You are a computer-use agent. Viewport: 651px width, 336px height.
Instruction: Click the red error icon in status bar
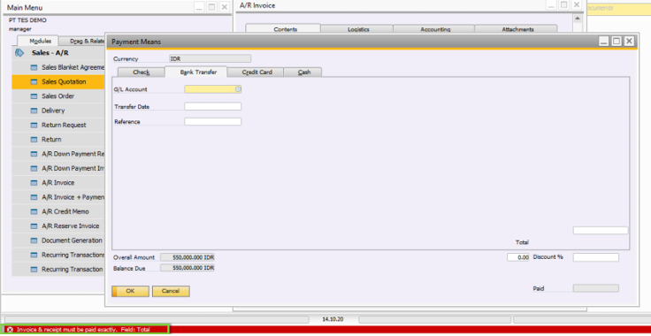tap(11, 329)
